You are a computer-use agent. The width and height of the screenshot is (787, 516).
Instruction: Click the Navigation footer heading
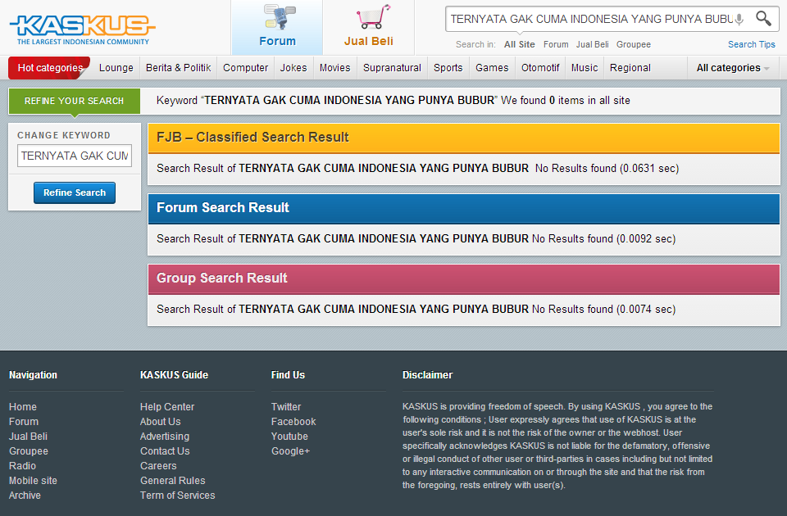point(33,375)
